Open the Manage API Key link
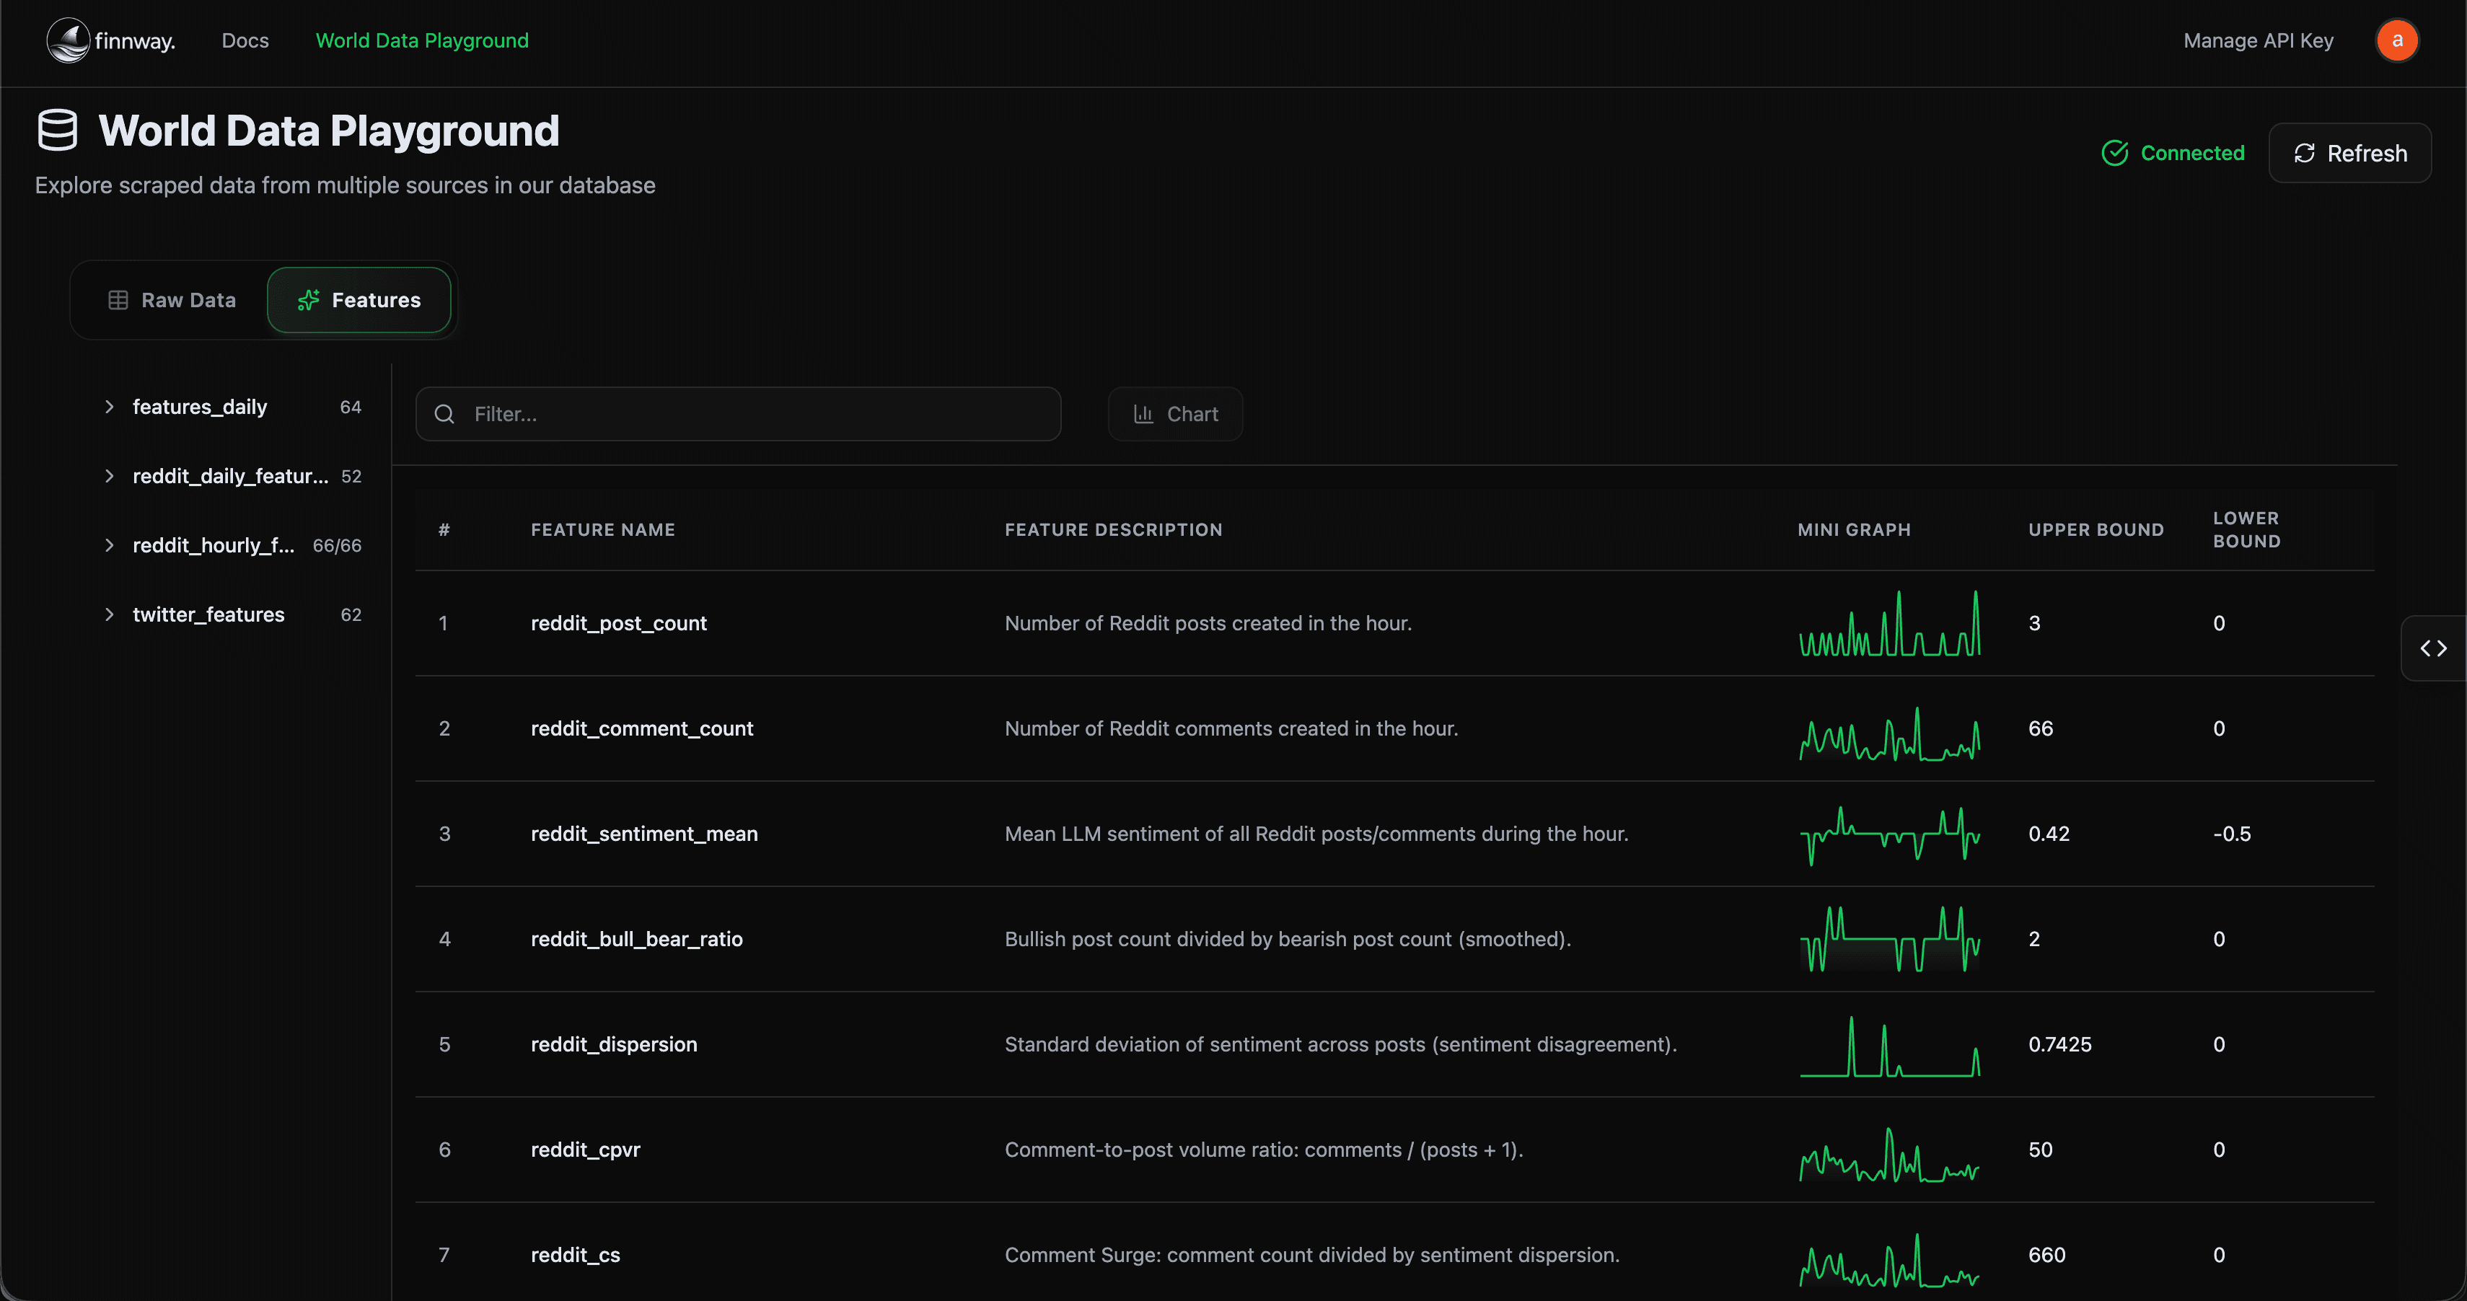The image size is (2467, 1301). (2257, 40)
